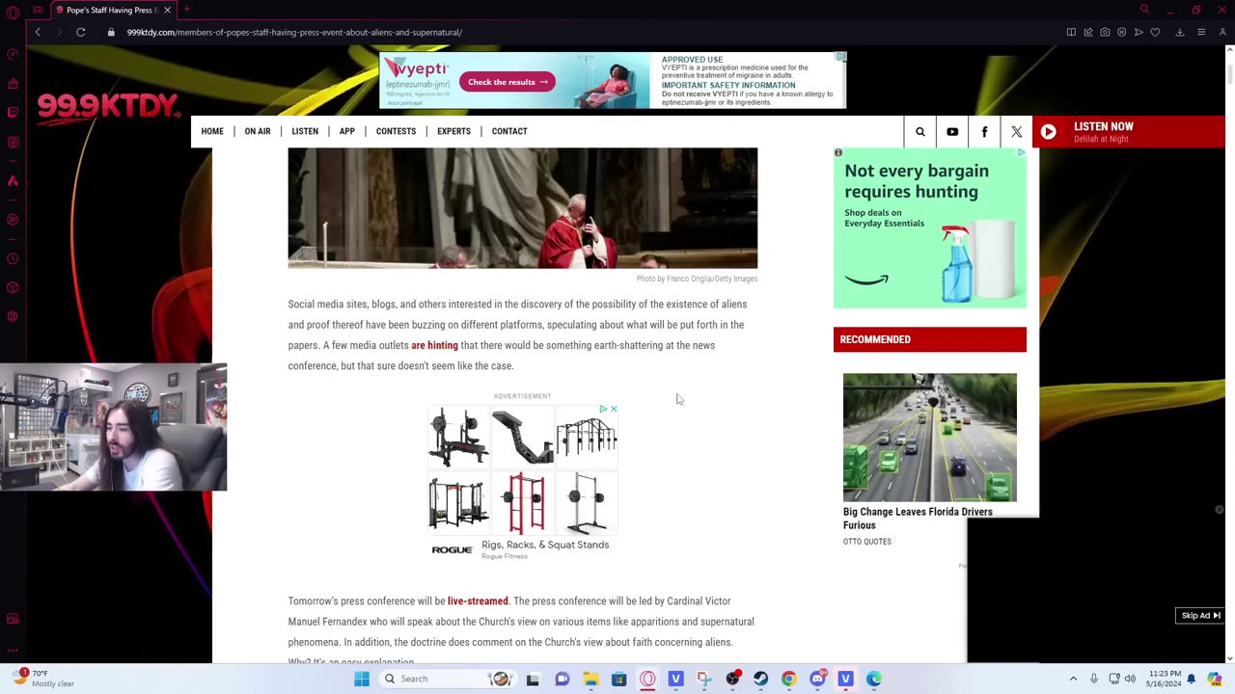Click the LISTEN NOW Delilah at Night banner
Screen dimensions: 1235x694
click(1129, 132)
